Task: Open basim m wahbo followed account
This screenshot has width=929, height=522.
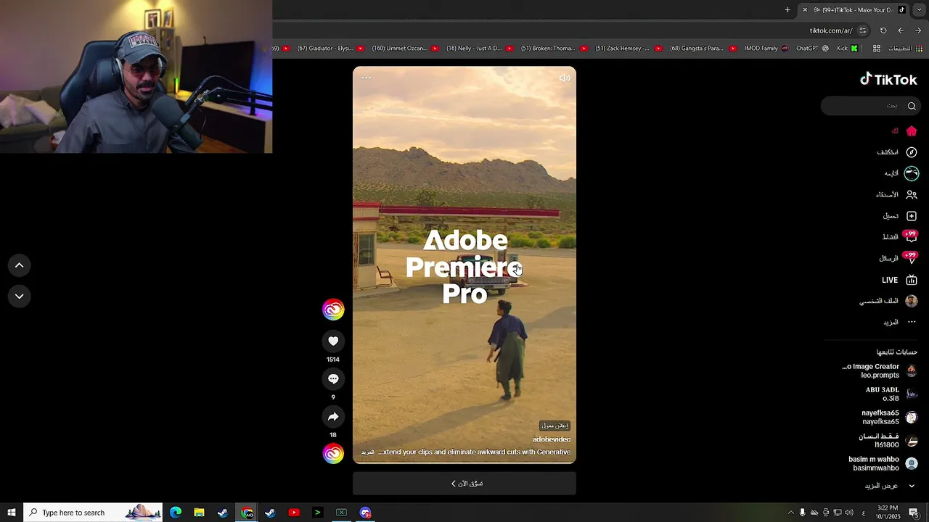Action: coord(883,464)
